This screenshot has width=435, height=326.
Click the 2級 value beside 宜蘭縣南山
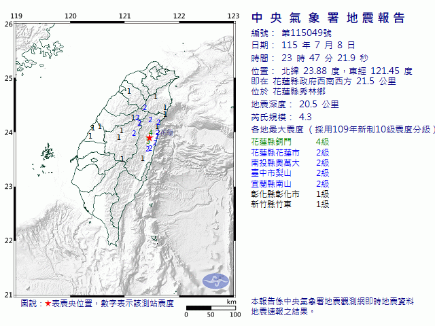click(x=323, y=183)
